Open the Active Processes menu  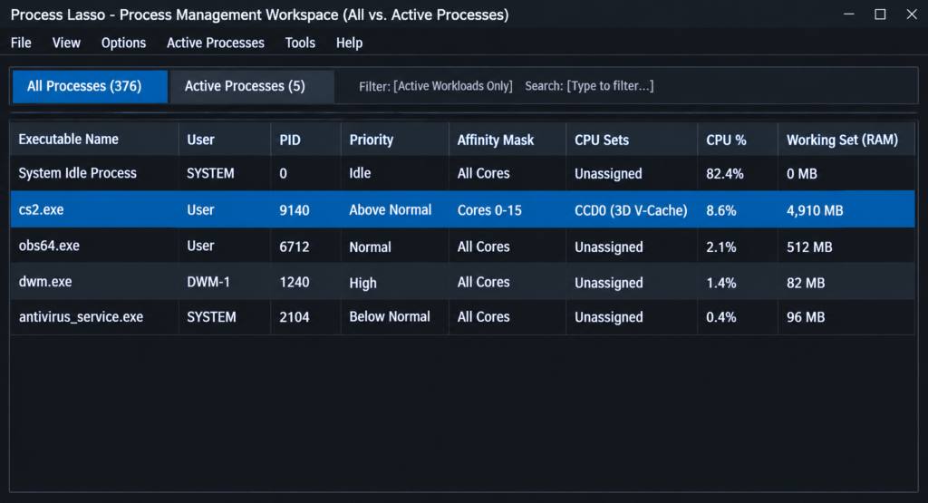pos(216,43)
